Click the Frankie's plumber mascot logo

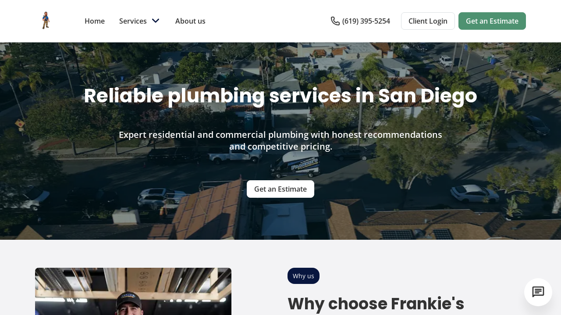click(x=46, y=21)
